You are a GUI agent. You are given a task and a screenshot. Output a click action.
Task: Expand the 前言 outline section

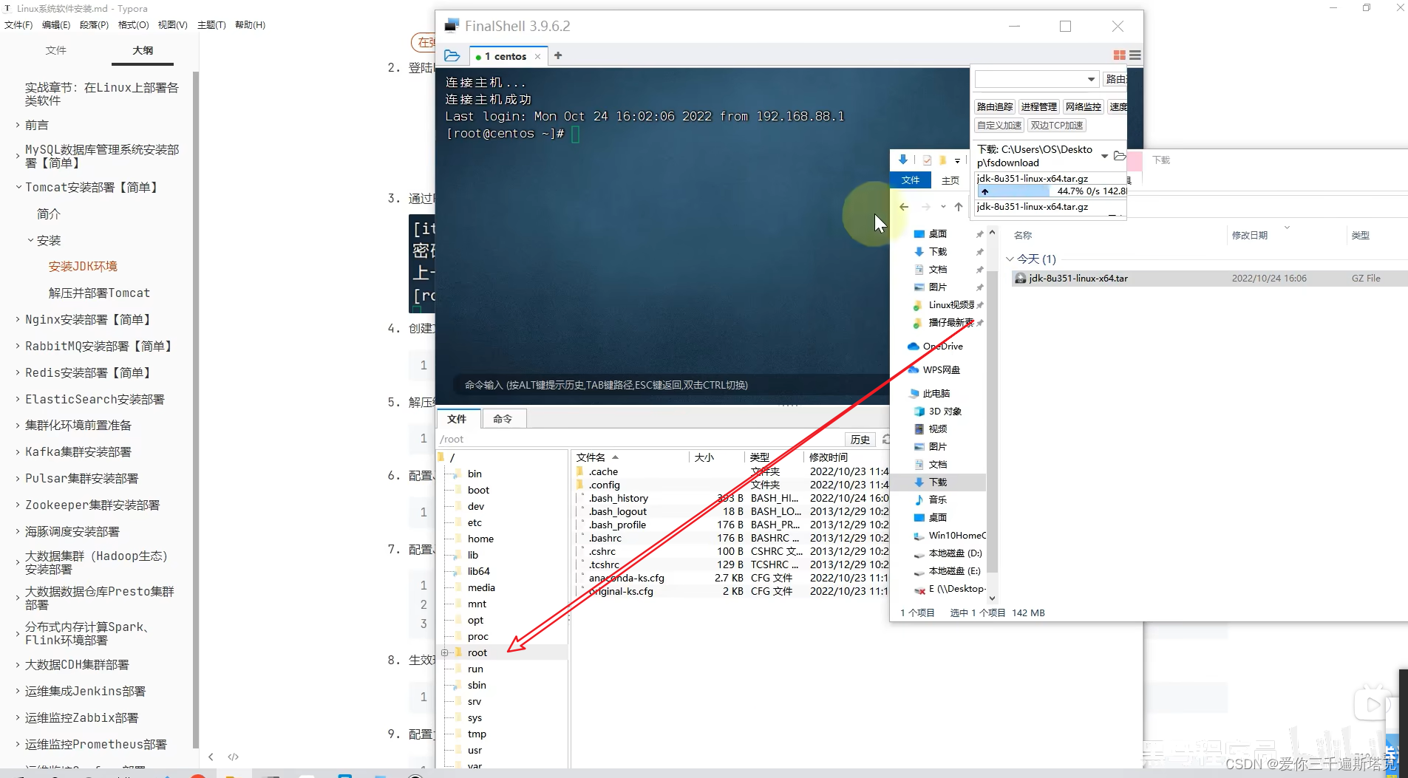(x=17, y=125)
